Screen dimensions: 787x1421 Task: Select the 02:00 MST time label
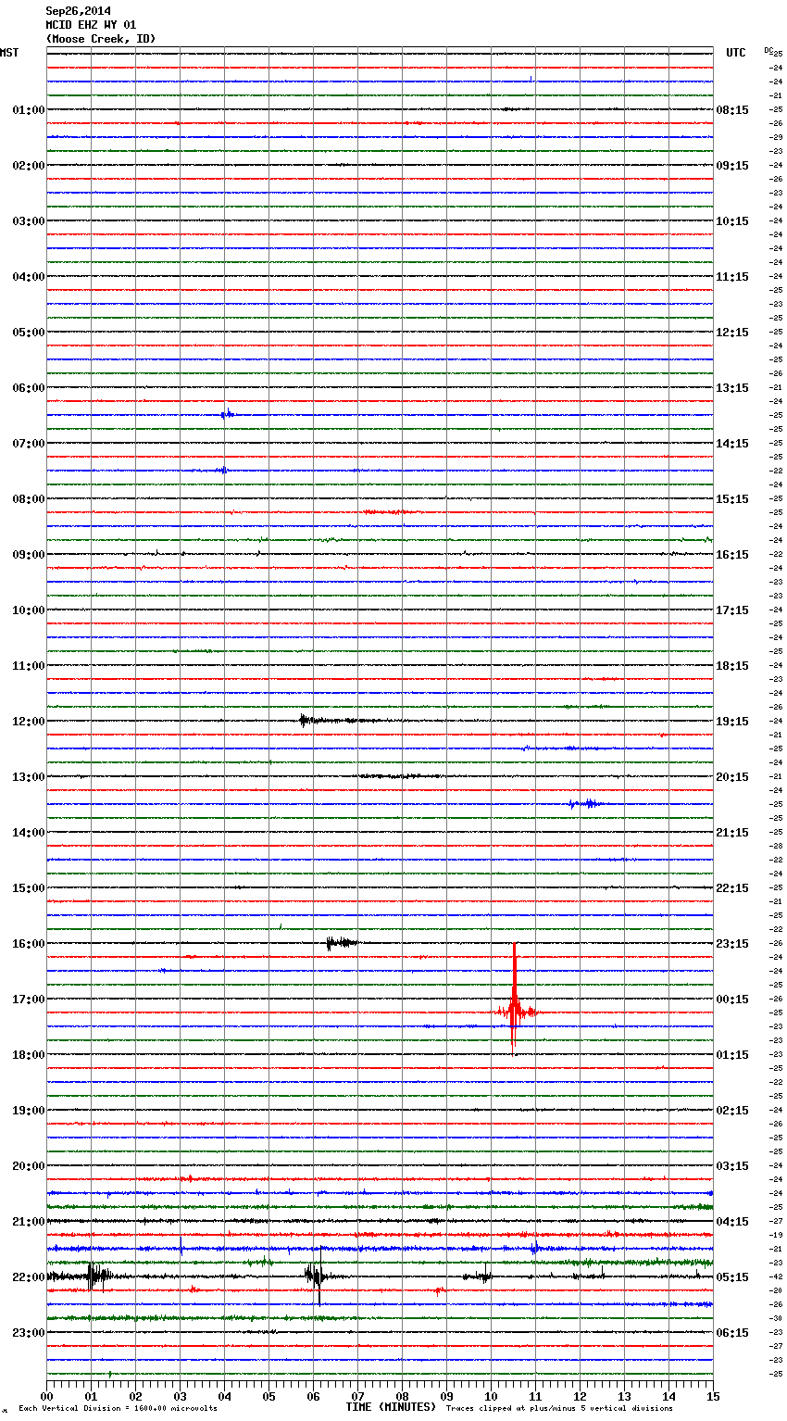click(x=29, y=166)
